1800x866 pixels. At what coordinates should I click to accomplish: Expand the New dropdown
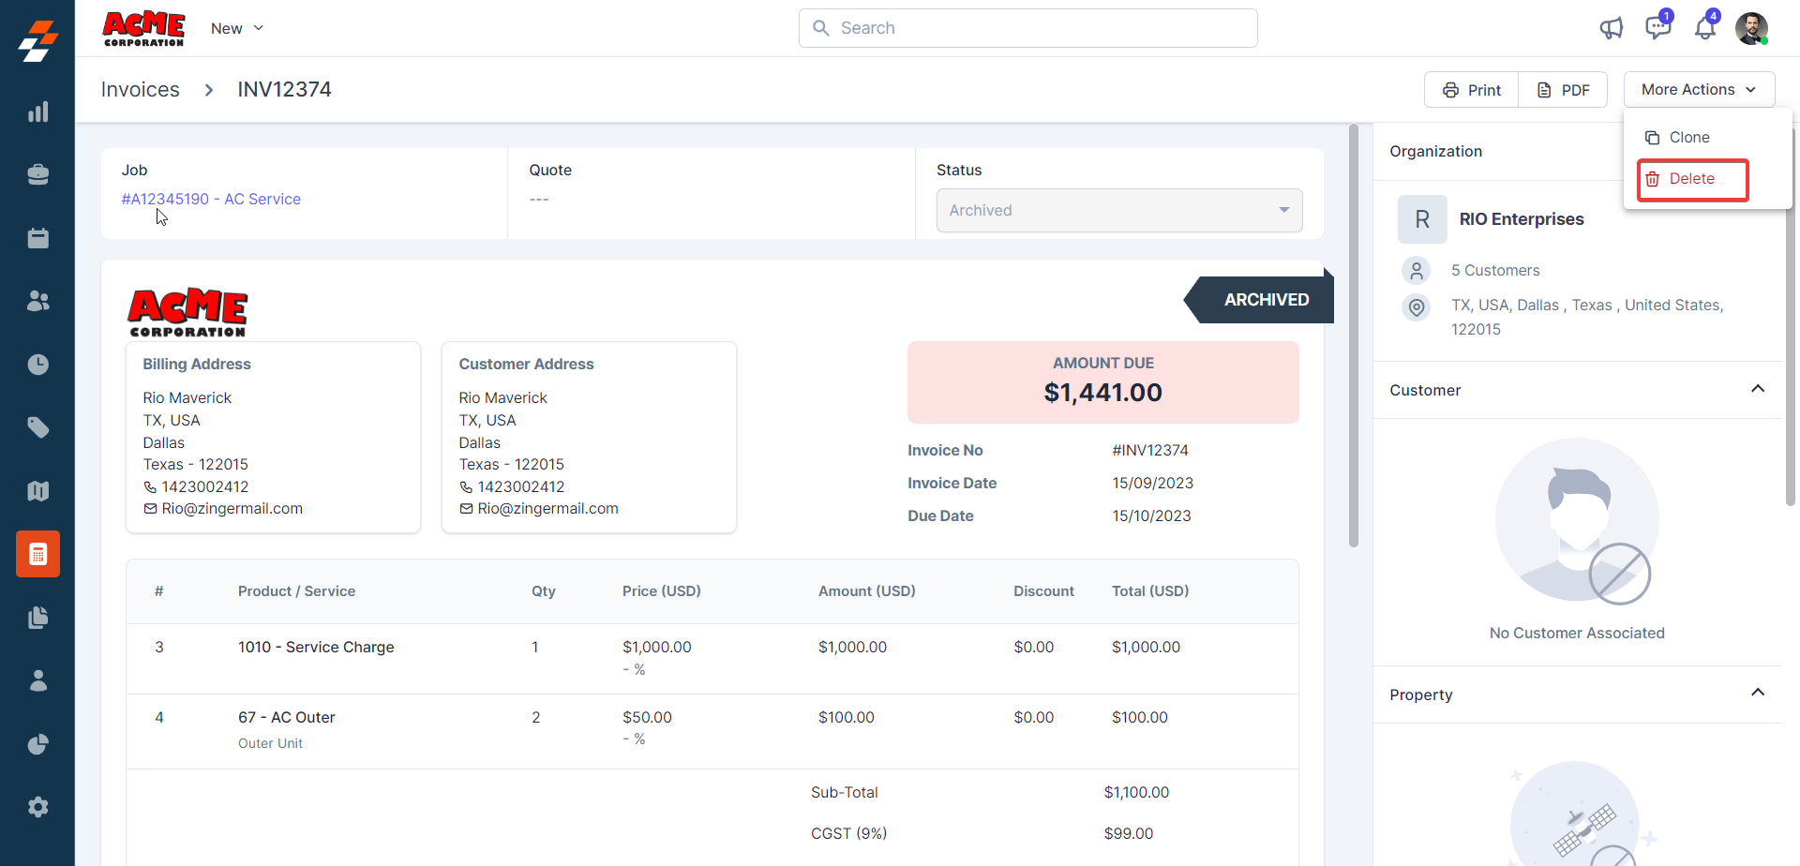tap(237, 28)
